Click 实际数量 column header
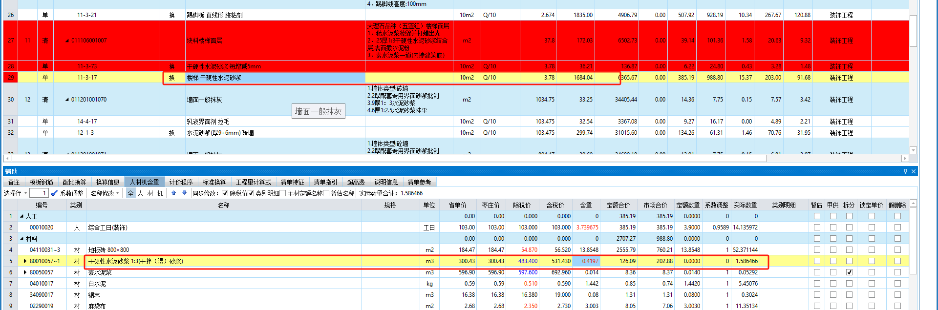This screenshot has width=938, height=310. pyautogui.click(x=745, y=205)
